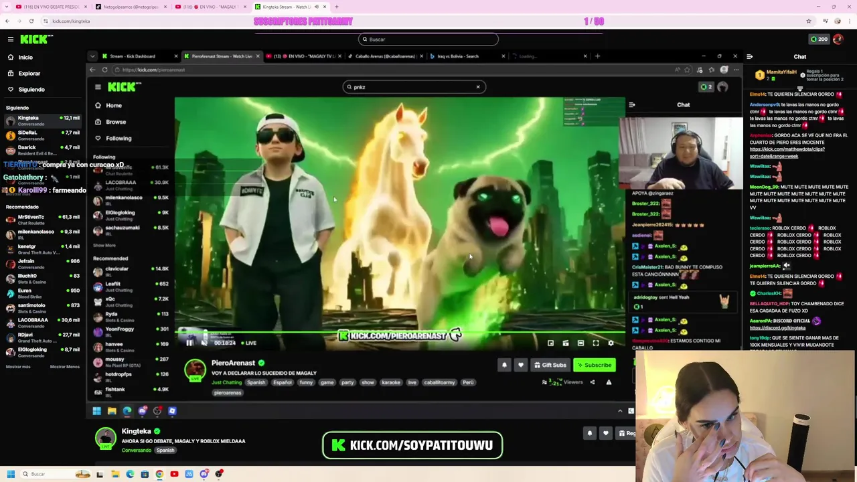Click Show More under inner Following list

104,246
